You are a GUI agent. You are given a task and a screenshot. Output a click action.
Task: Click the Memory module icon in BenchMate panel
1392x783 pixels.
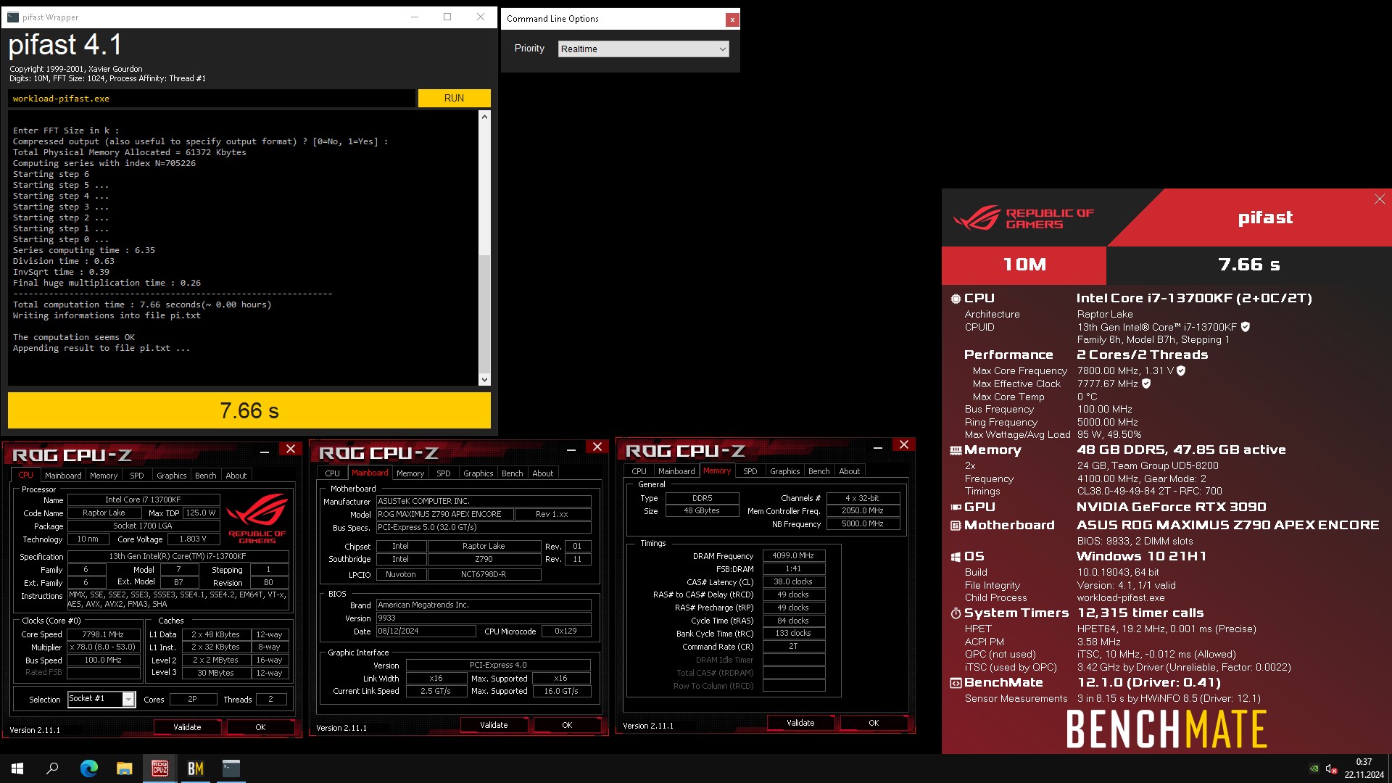tap(956, 450)
